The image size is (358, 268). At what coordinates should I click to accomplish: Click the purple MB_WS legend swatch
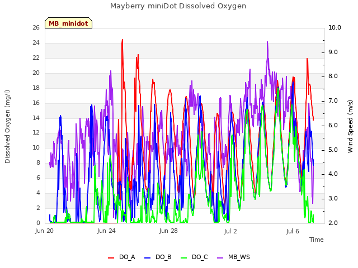[x=220, y=258]
